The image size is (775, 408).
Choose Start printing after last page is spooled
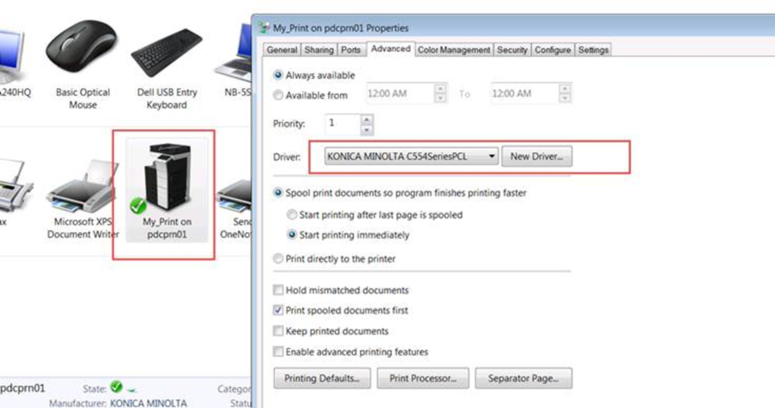[x=292, y=215]
